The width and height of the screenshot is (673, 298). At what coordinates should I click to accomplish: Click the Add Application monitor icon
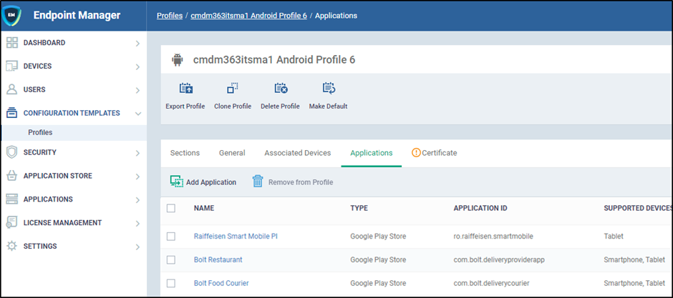pos(176,182)
